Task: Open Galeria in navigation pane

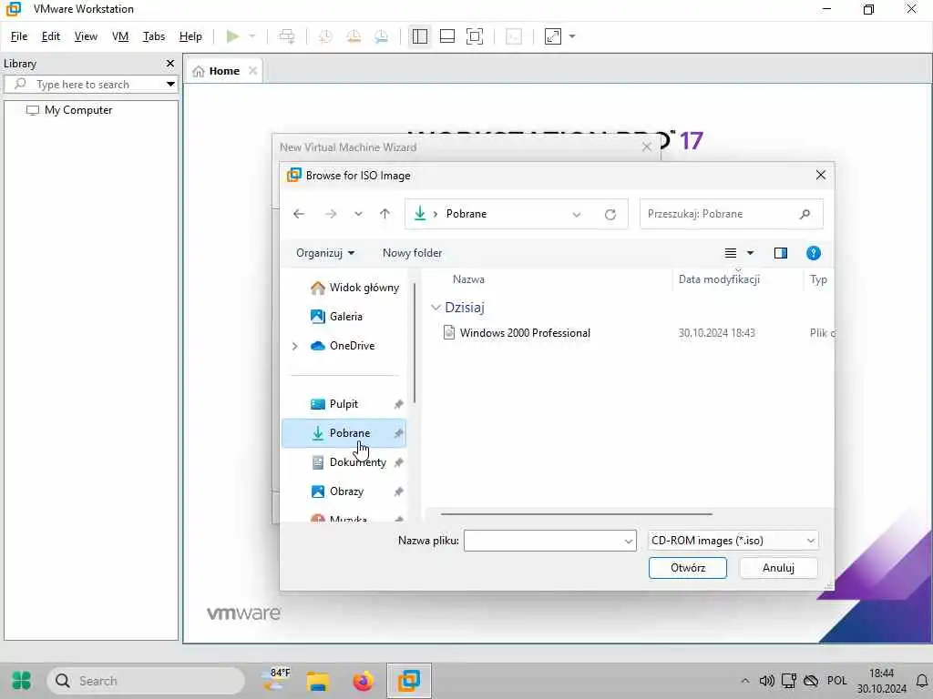Action: tap(336, 317)
